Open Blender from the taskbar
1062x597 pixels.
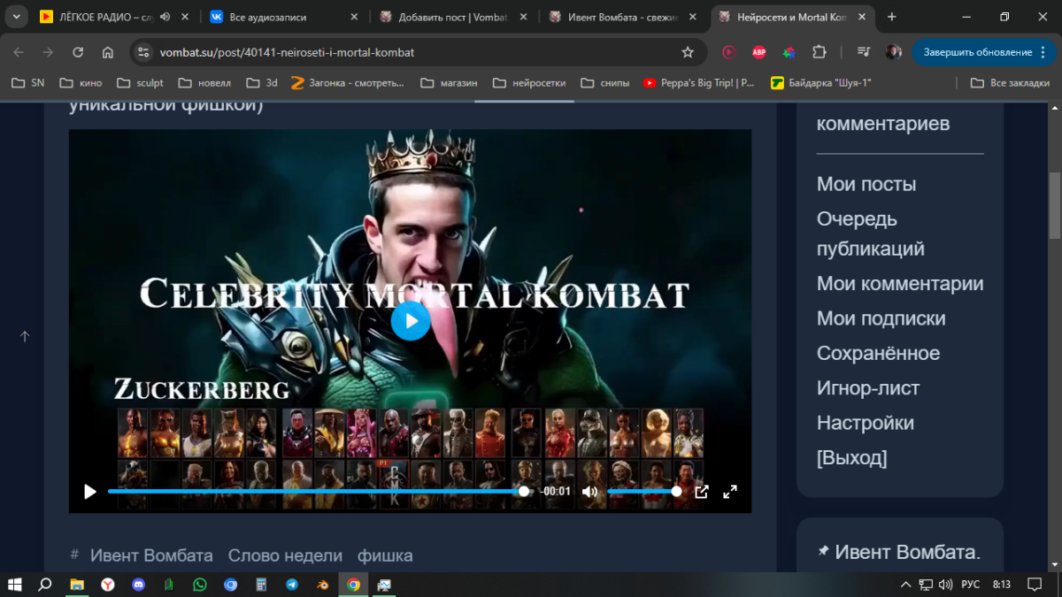323,585
